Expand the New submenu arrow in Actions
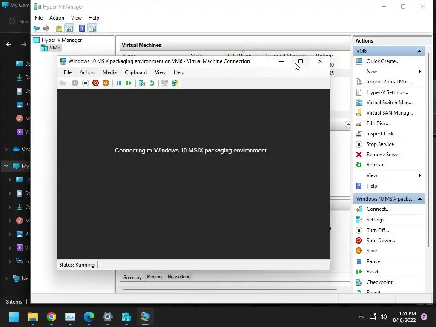The width and height of the screenshot is (436, 327). (x=420, y=72)
